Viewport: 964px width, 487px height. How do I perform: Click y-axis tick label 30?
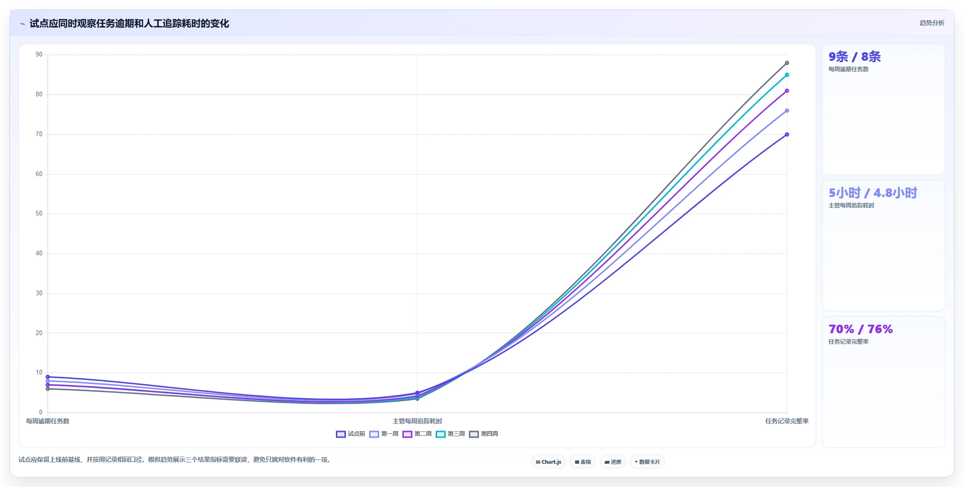pyautogui.click(x=39, y=293)
